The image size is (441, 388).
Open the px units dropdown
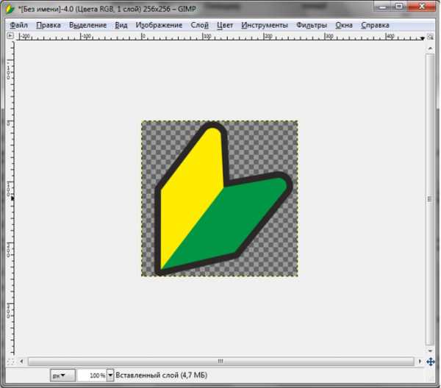62,376
